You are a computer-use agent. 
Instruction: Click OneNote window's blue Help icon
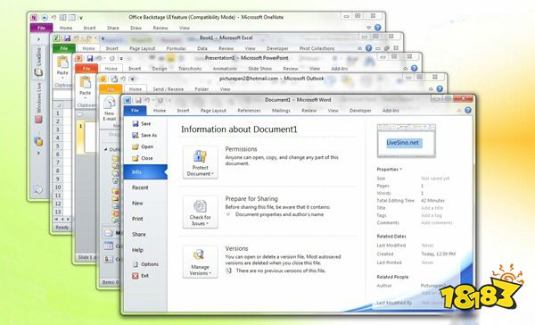click(377, 28)
